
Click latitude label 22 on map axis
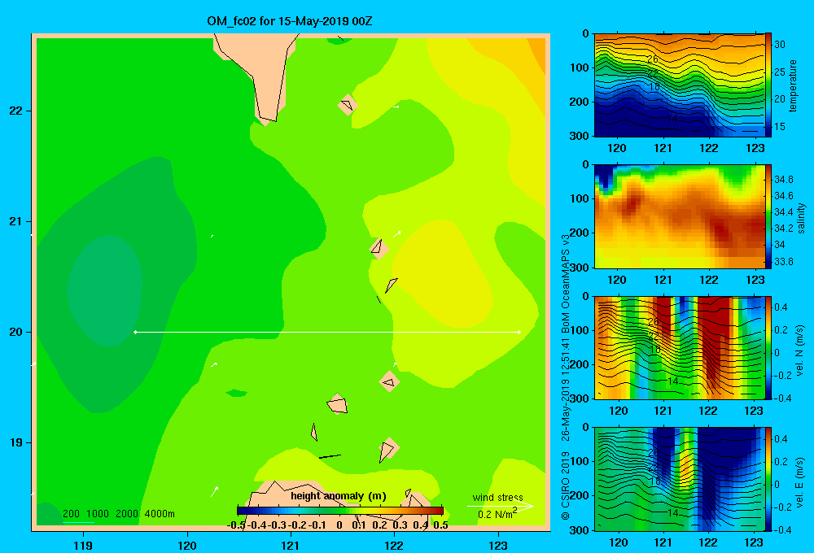(16, 111)
